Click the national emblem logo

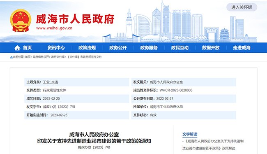click(x=21, y=21)
